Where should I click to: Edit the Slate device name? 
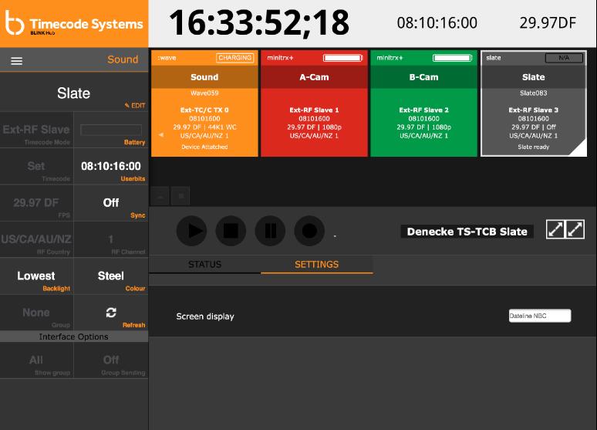(x=135, y=106)
